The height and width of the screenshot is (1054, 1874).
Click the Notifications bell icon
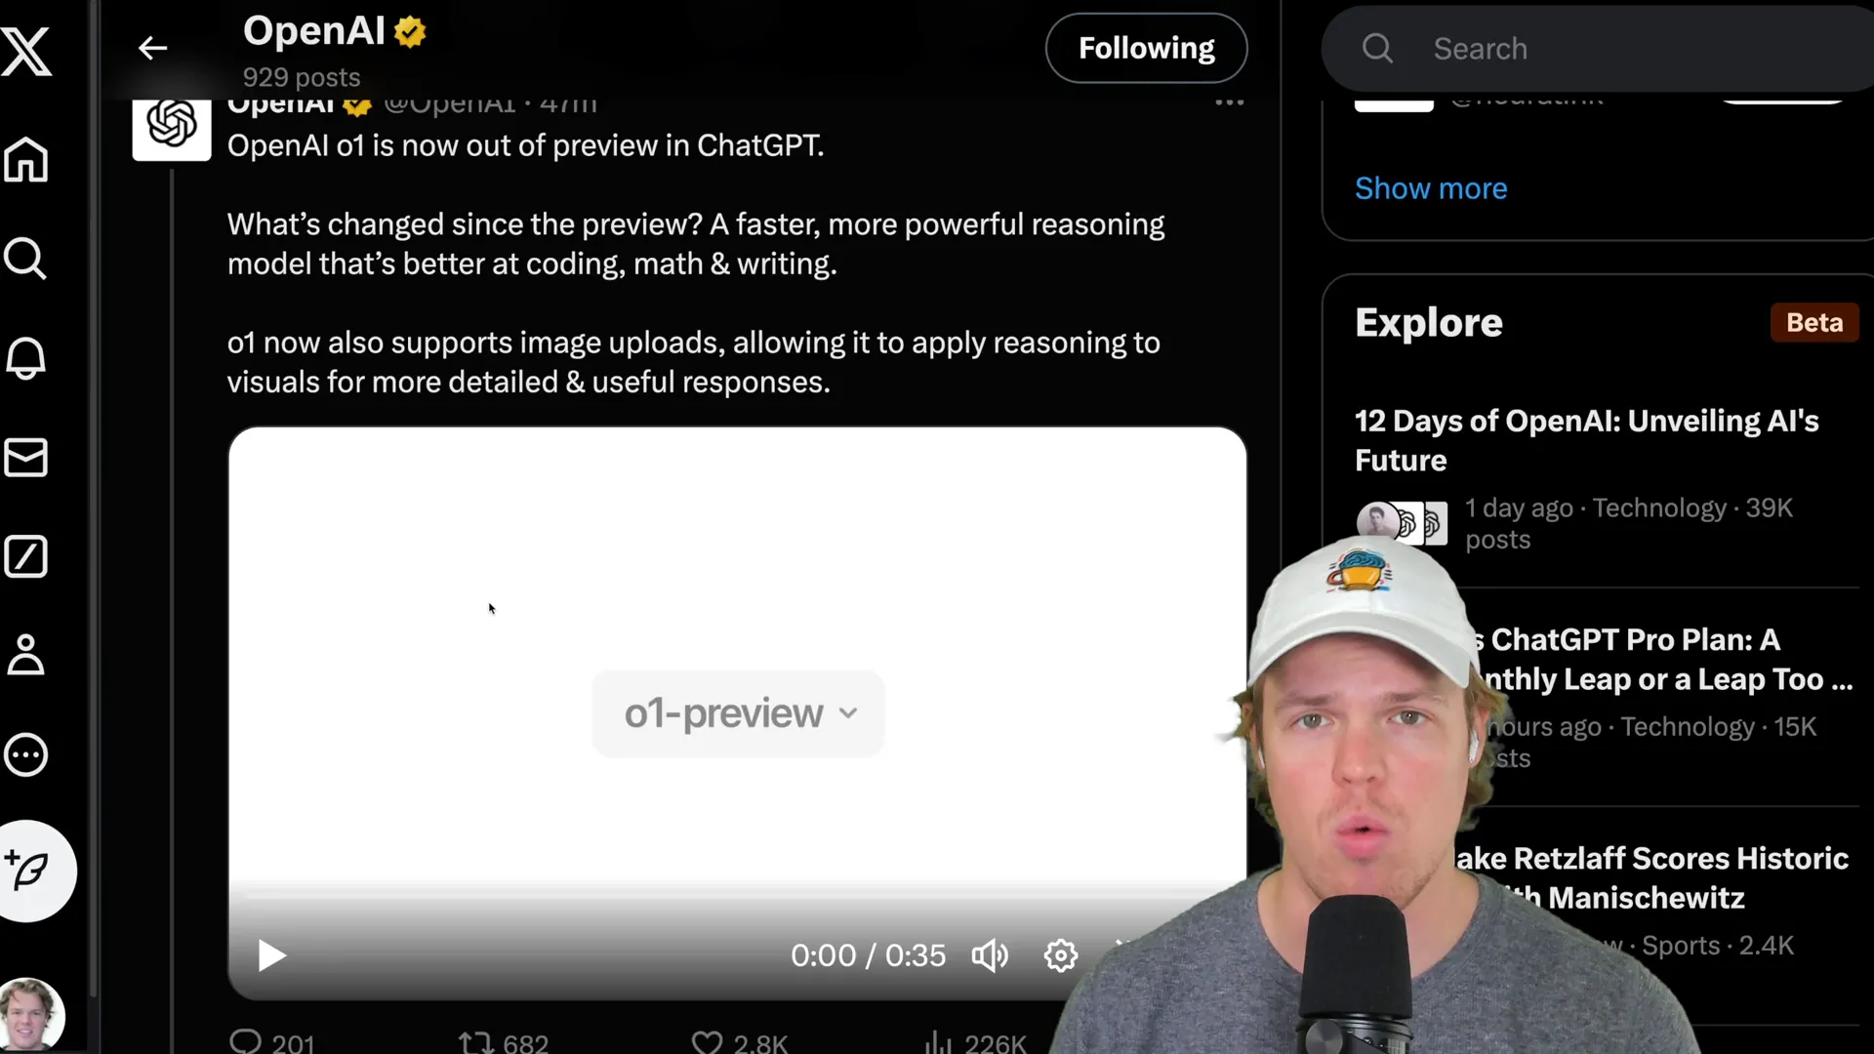point(28,359)
